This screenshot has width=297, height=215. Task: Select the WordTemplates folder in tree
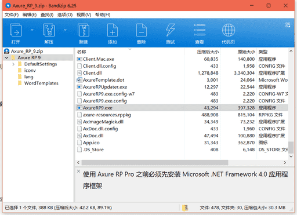tap(41, 83)
